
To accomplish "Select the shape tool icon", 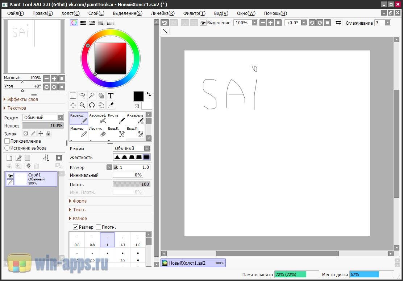I will (x=101, y=96).
